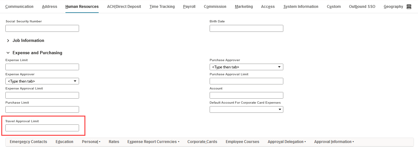Switch to the Commission tab
The image size is (418, 149).
coord(215,7)
